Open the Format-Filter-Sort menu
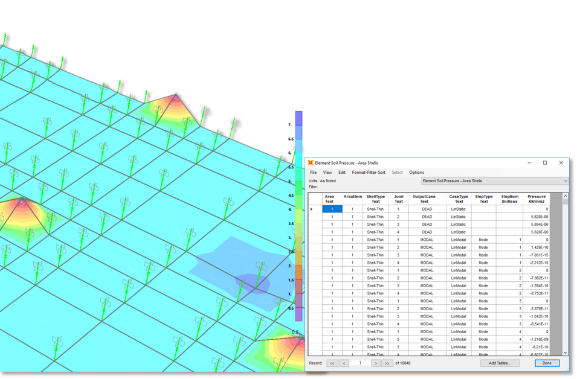This screenshot has width=580, height=379. (367, 173)
